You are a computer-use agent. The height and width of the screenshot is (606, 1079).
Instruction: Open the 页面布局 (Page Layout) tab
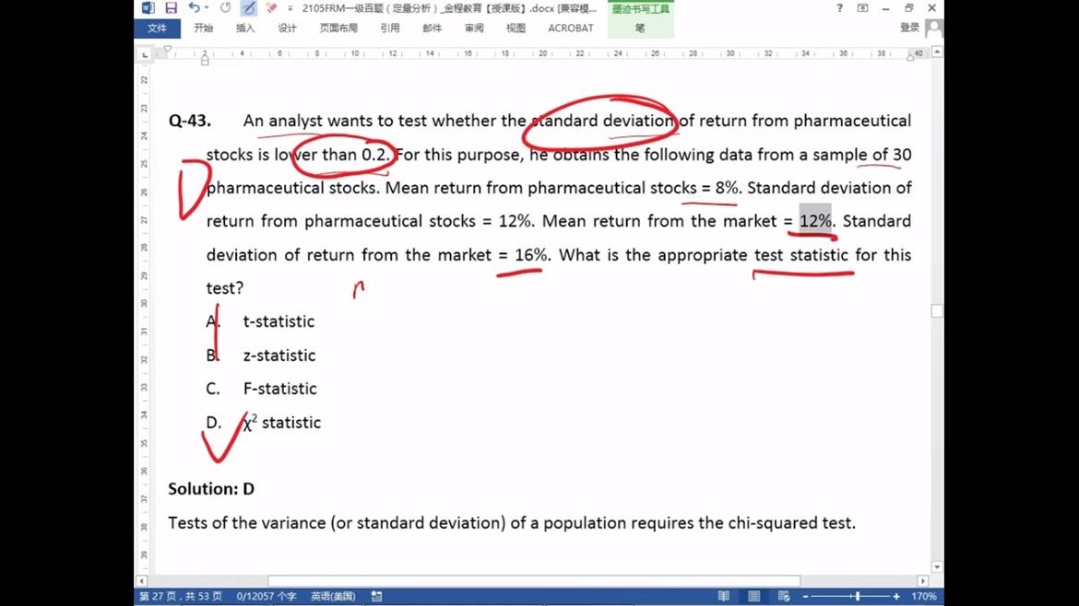click(338, 29)
